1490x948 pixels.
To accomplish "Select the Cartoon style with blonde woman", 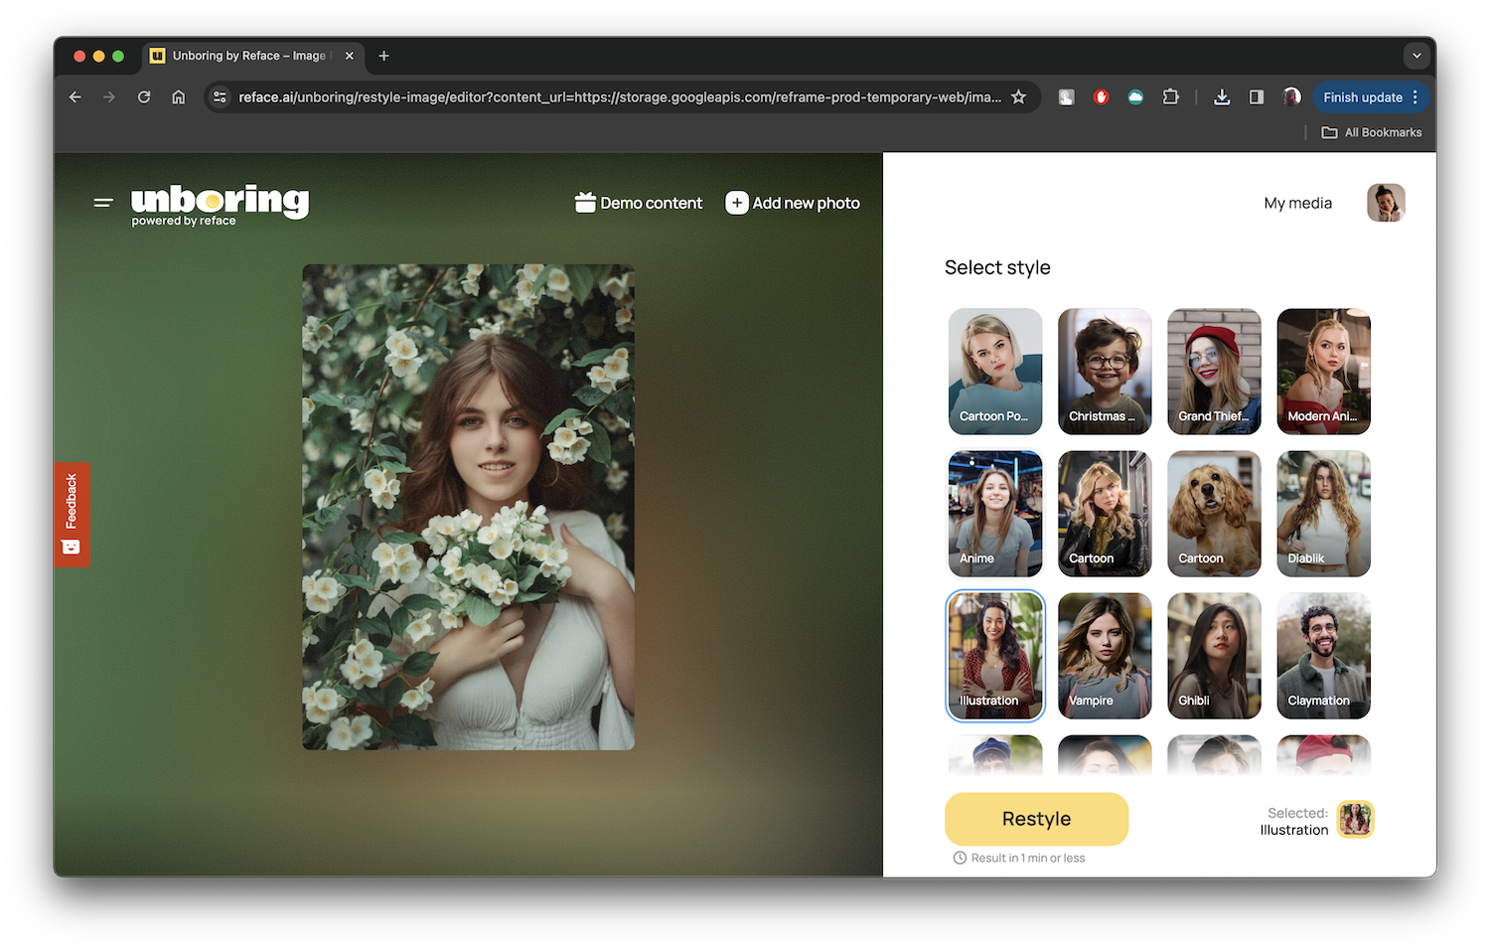I will coord(1105,514).
